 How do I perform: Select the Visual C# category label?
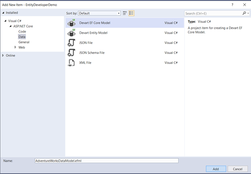15,21
